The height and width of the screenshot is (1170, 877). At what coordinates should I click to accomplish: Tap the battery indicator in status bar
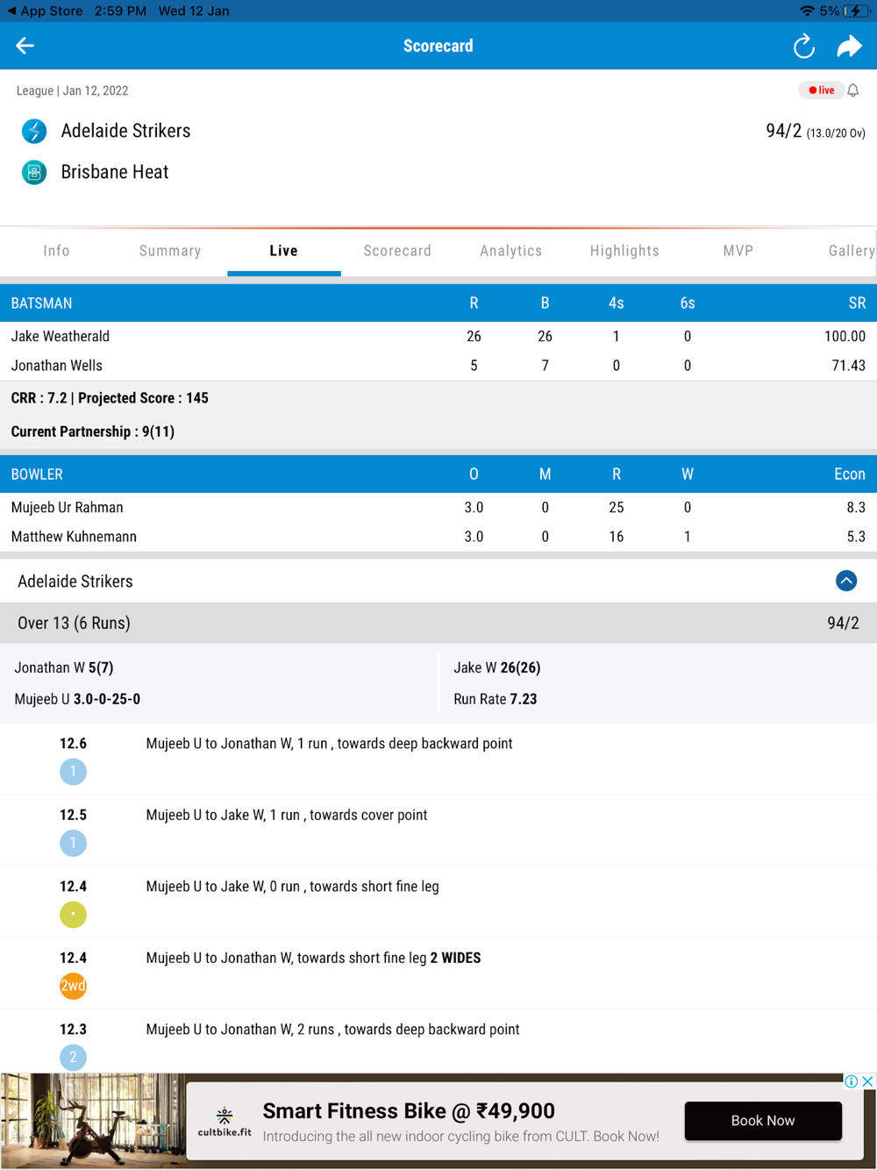pos(856,11)
